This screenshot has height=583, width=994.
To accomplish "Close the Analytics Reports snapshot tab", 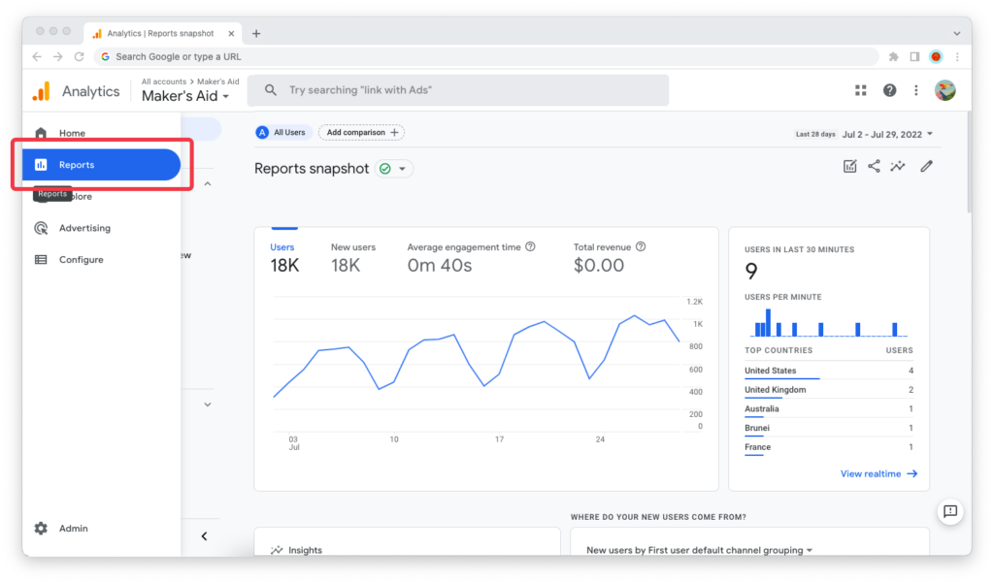I will pos(231,34).
